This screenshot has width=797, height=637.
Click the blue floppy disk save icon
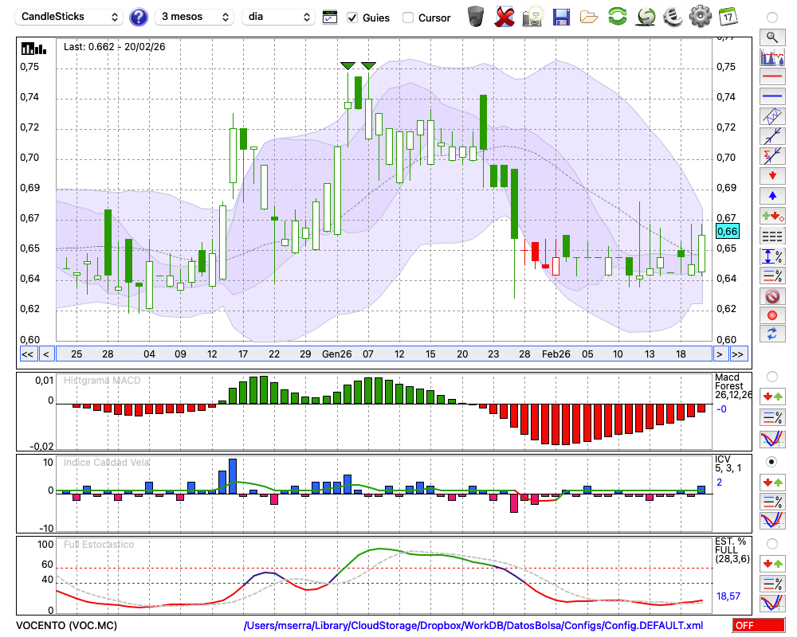[561, 17]
